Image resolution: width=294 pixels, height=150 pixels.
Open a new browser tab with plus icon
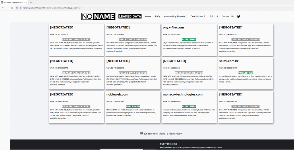(x=31, y=2)
